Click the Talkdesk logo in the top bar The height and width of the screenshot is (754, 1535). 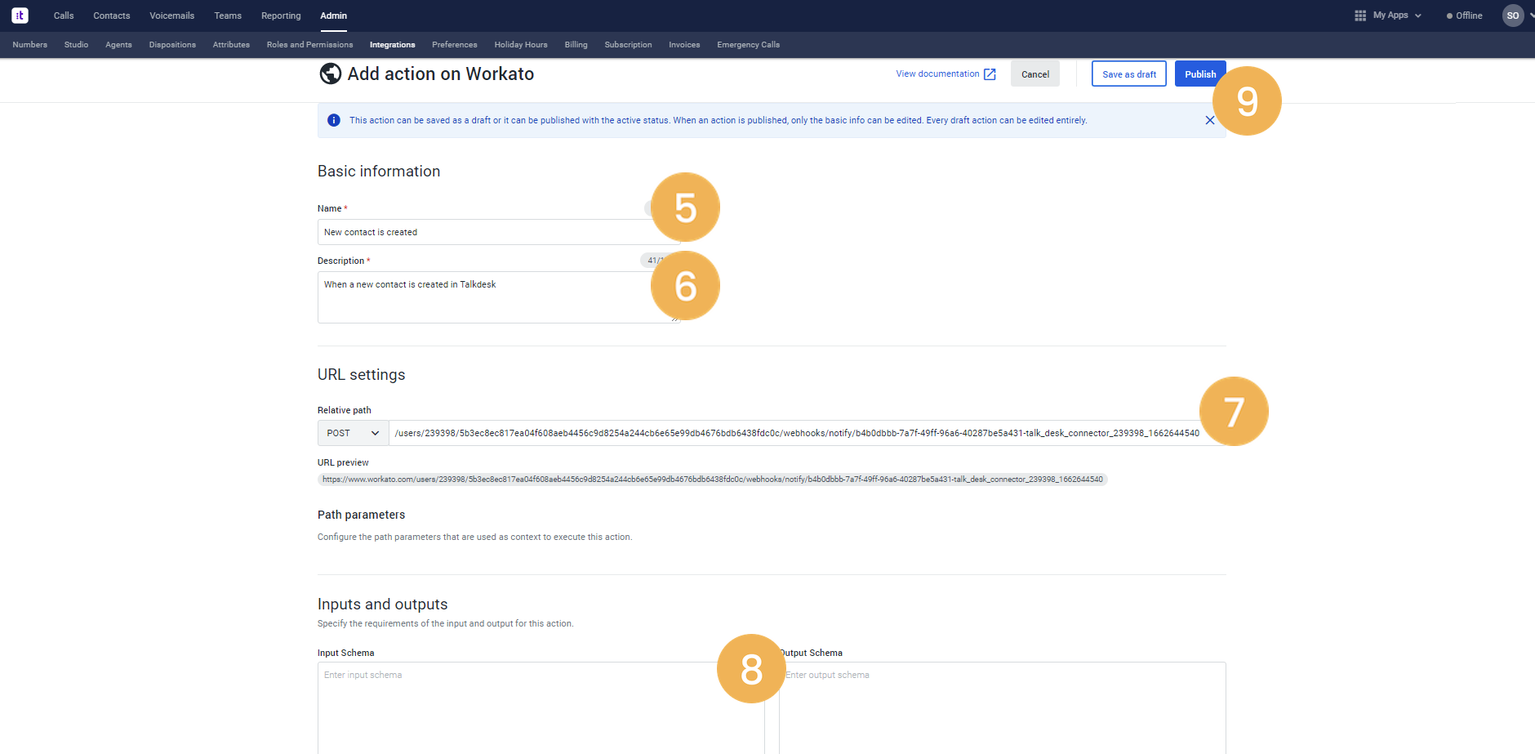(18, 15)
